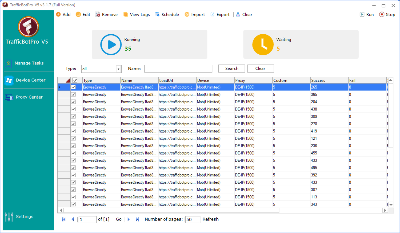Uncheck the row with Success 204
Viewport: 400px width, 233px height.
click(x=73, y=102)
